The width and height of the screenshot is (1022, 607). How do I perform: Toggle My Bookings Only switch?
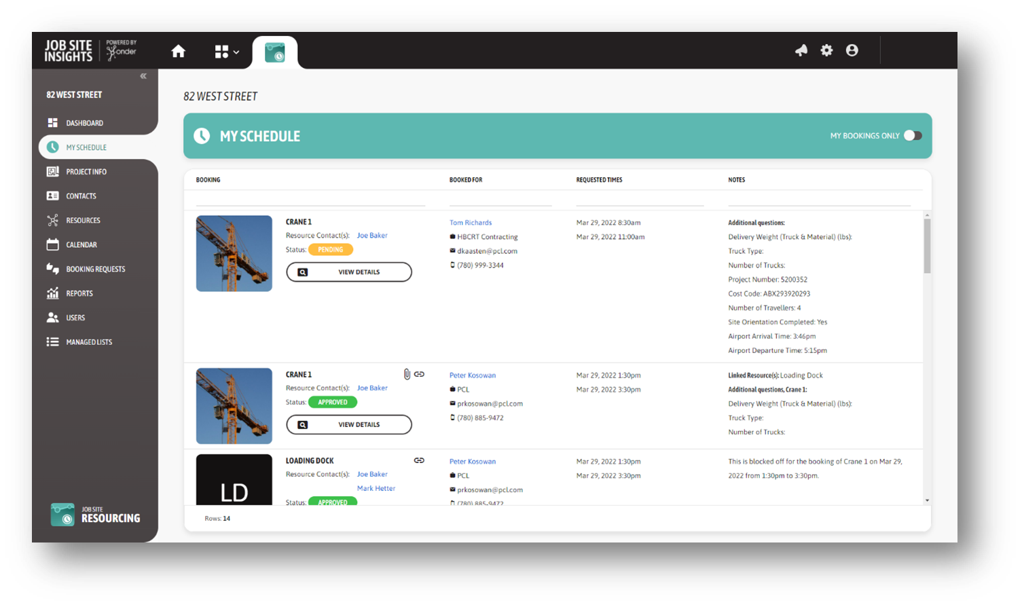[913, 136]
